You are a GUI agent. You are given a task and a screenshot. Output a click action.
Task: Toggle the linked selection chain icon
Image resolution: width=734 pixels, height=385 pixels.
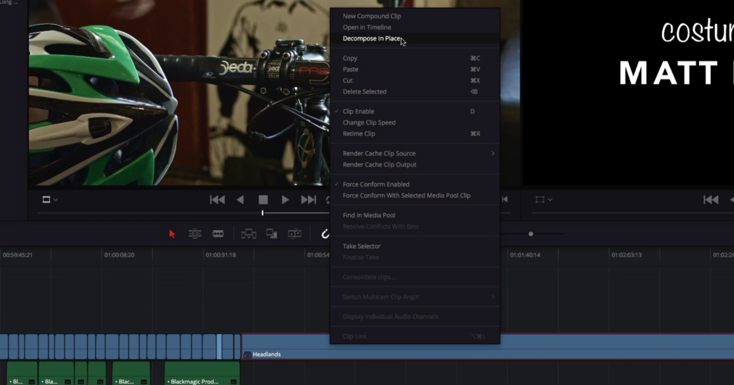(x=325, y=234)
